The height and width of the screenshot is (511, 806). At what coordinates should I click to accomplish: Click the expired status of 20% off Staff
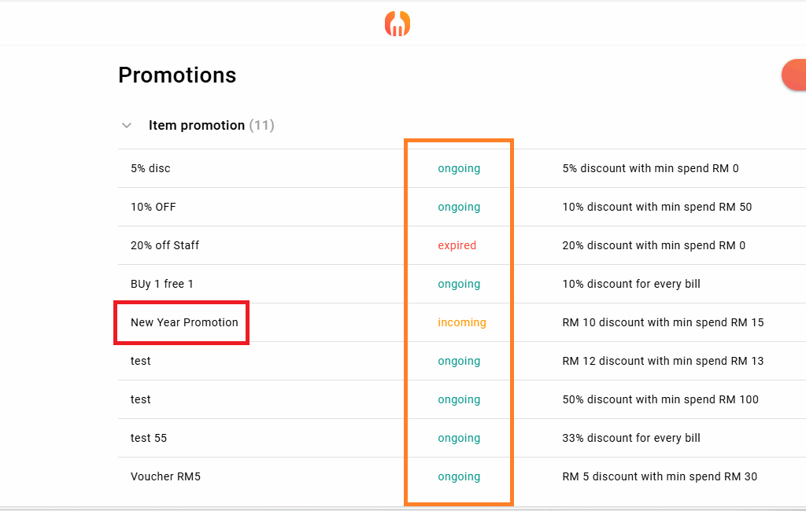pos(457,245)
